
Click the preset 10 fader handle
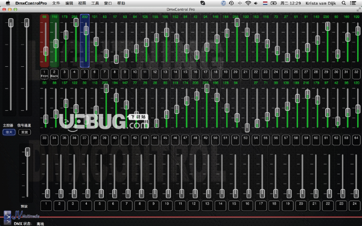[168, 193]
